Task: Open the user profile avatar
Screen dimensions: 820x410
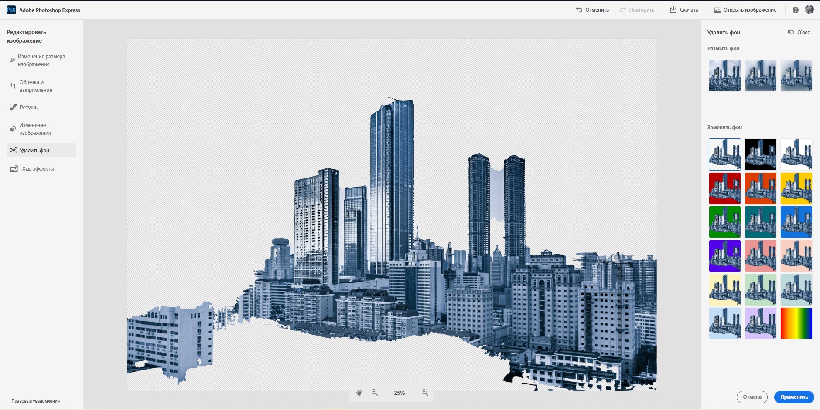Action: click(x=809, y=10)
